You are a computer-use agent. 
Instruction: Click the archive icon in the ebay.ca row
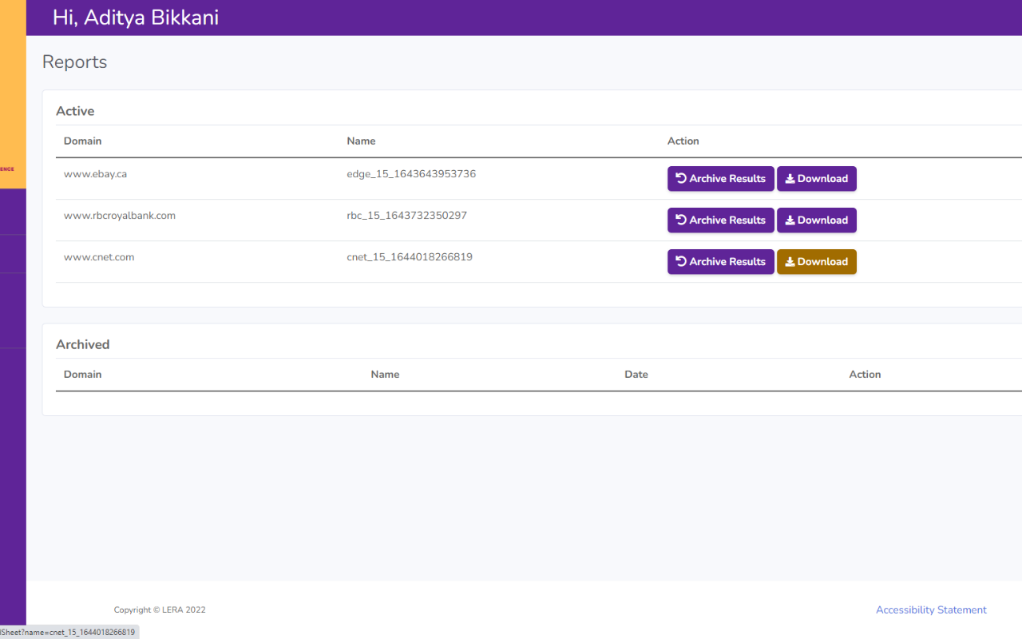tap(681, 178)
